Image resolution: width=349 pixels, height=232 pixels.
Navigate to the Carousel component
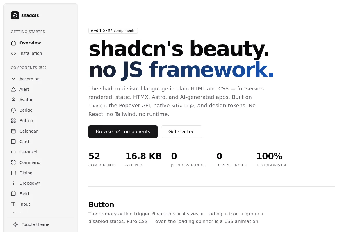click(x=41, y=152)
